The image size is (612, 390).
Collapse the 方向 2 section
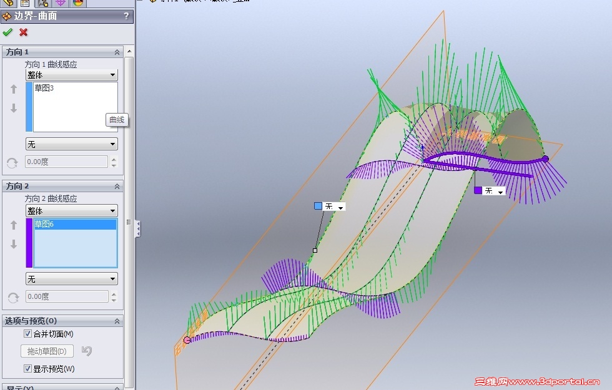pos(117,187)
